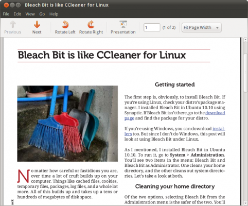Click the Next page arrow icon
Screen dimensions: 248x206
[x=37, y=24]
